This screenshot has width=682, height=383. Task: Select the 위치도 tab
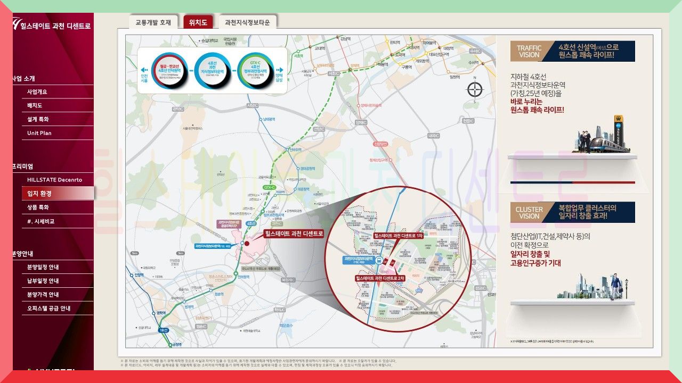tap(198, 22)
